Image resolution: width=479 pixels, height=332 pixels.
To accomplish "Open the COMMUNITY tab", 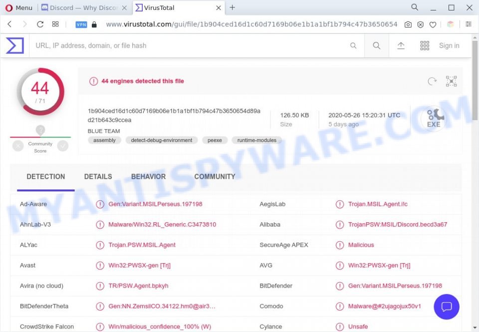I will pyautogui.click(x=215, y=176).
